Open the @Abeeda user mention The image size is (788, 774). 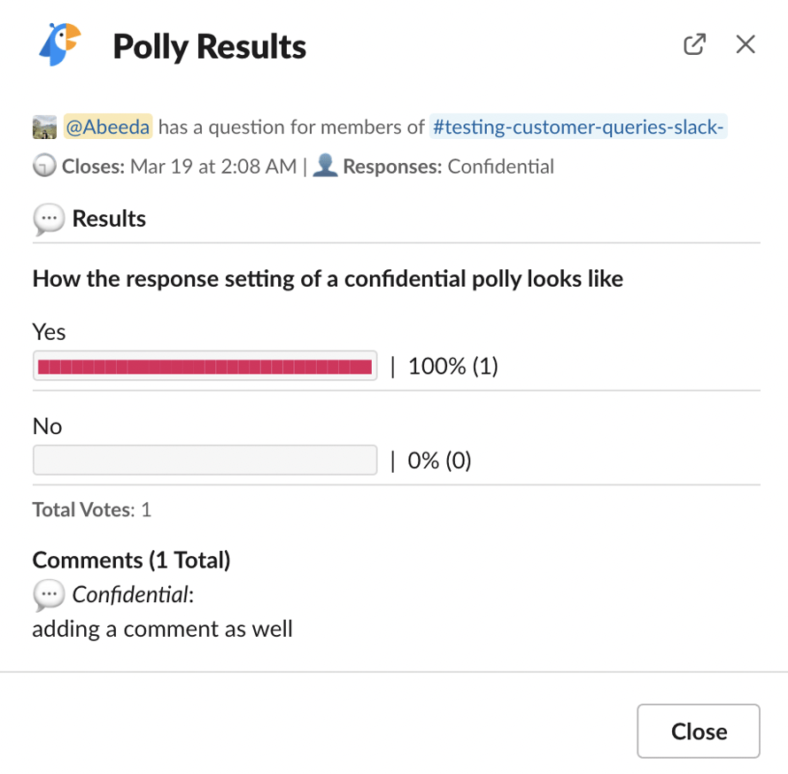point(107,127)
